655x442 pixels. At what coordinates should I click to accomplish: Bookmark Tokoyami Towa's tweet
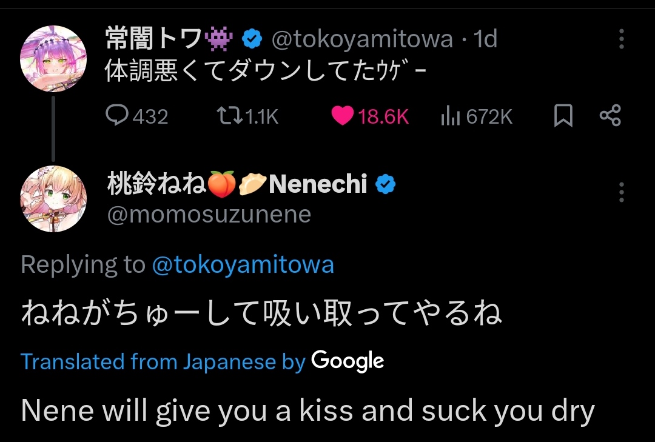(563, 116)
